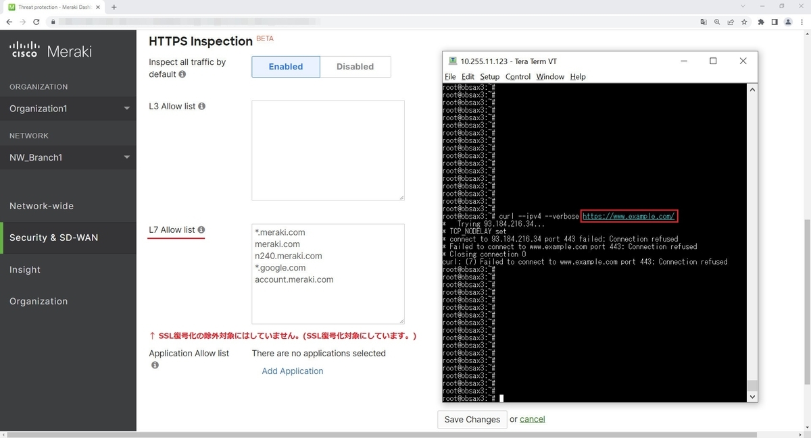The image size is (811, 438).
Task: Select the Disabled option for traffic inspection
Action: point(355,66)
